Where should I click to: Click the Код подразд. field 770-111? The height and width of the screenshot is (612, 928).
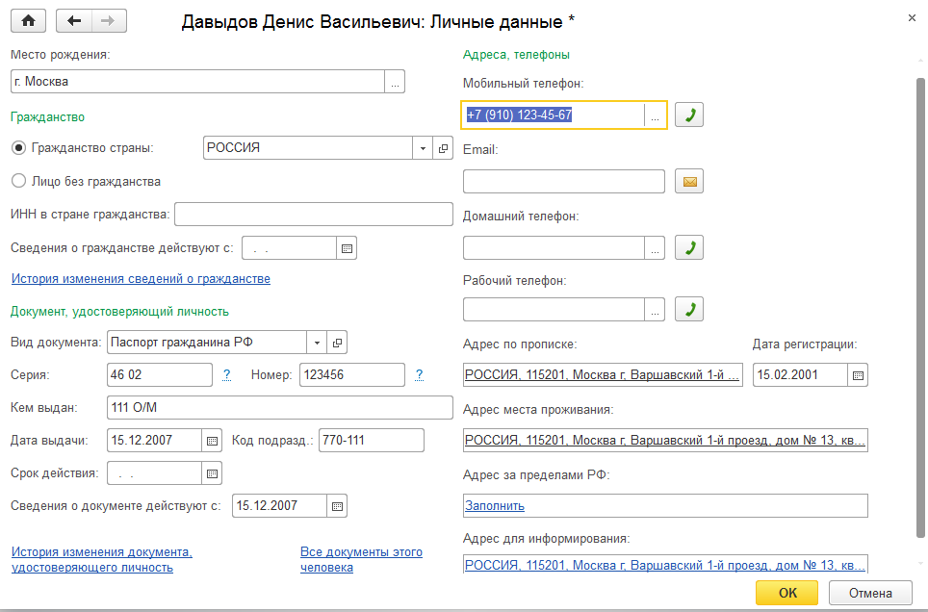pos(372,441)
